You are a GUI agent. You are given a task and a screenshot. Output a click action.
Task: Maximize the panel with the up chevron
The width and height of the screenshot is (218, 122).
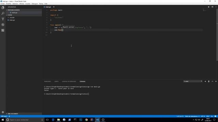coord(212,81)
